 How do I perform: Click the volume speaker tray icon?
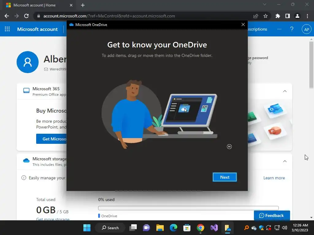[285, 228]
